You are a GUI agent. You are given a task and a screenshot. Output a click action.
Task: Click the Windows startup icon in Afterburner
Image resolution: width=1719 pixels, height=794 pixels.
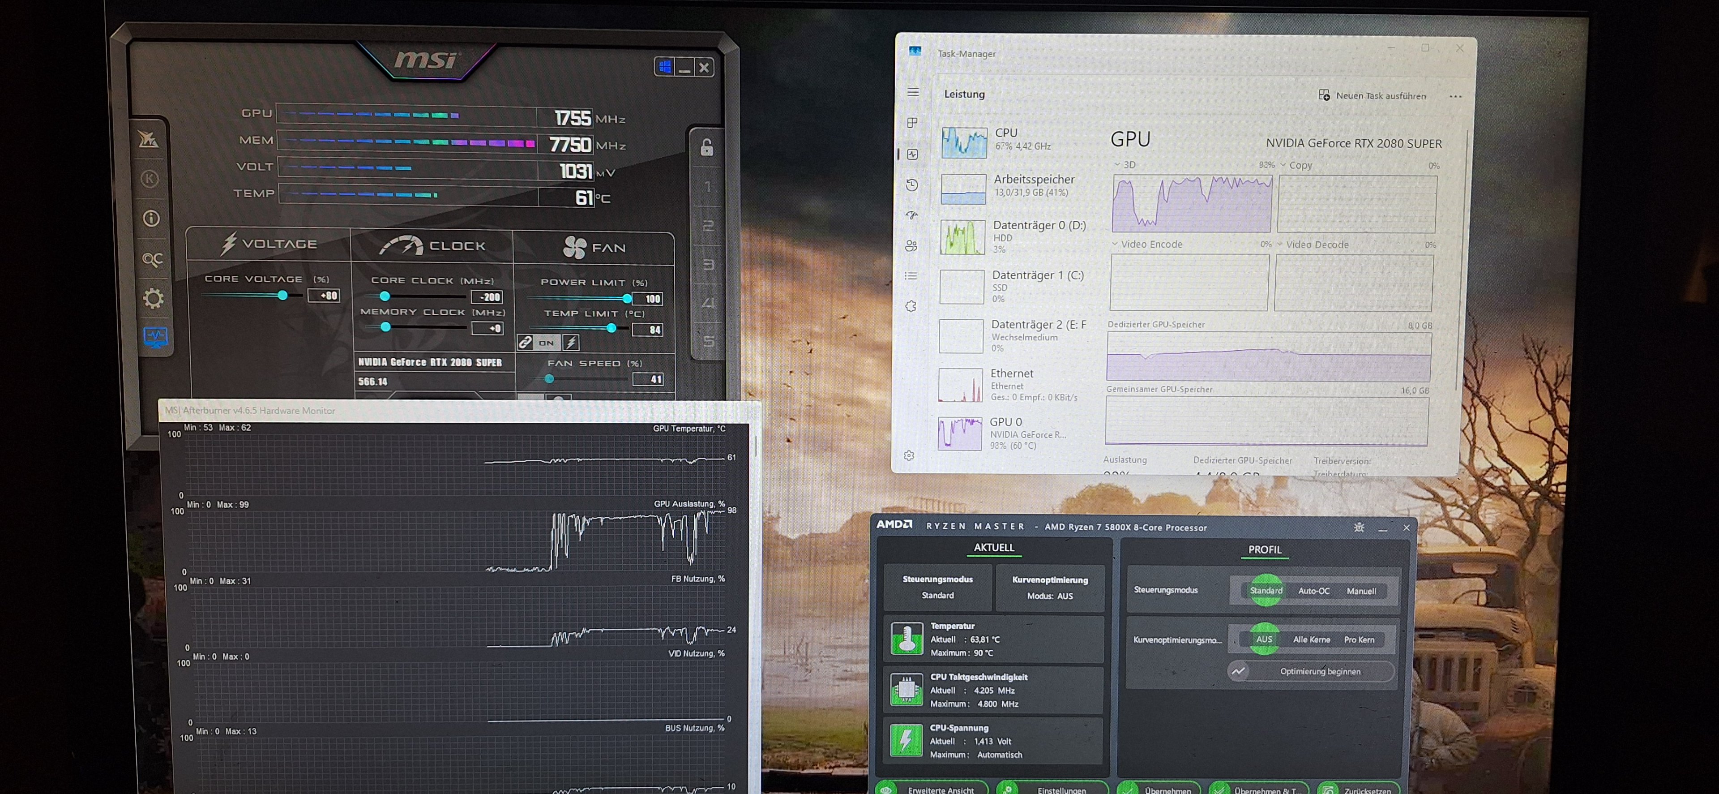pos(665,67)
